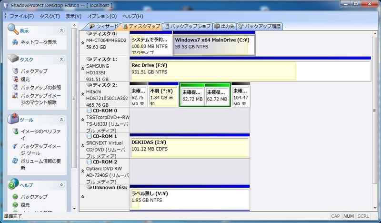Click the backup task icon under タスク
This screenshot has width=381, height=223.
[x=15, y=71]
